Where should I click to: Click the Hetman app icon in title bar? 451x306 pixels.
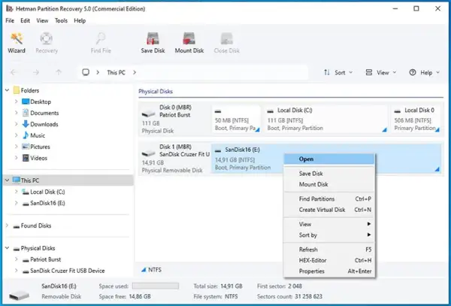pyautogui.click(x=10, y=8)
